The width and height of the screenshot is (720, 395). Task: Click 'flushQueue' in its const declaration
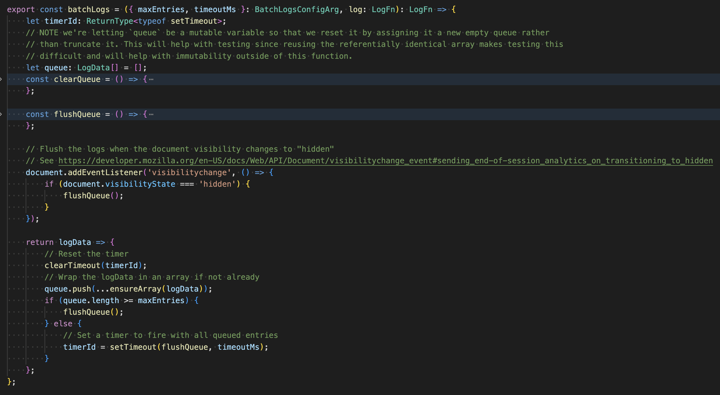coord(77,114)
